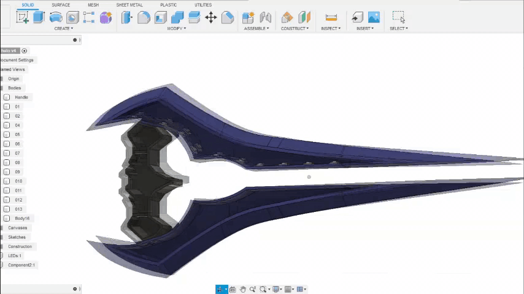Select the Fillet tool
Image resolution: width=524 pixels, height=294 pixels.
click(x=144, y=17)
